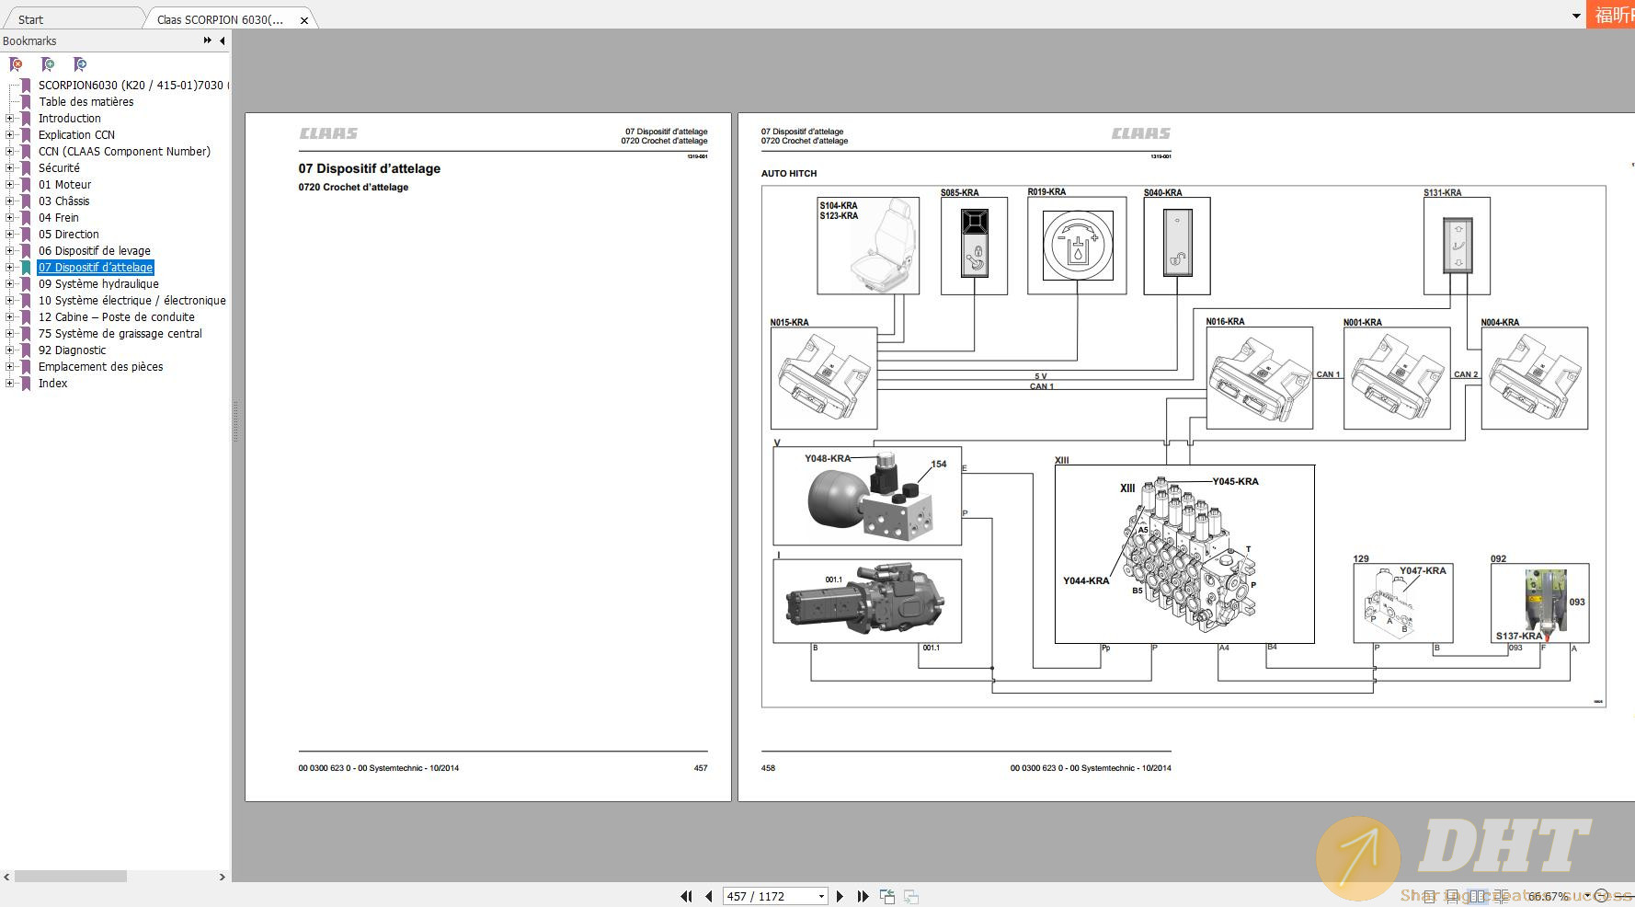The height and width of the screenshot is (907, 1635).
Task: Click the previous view icon
Action: [x=887, y=896]
